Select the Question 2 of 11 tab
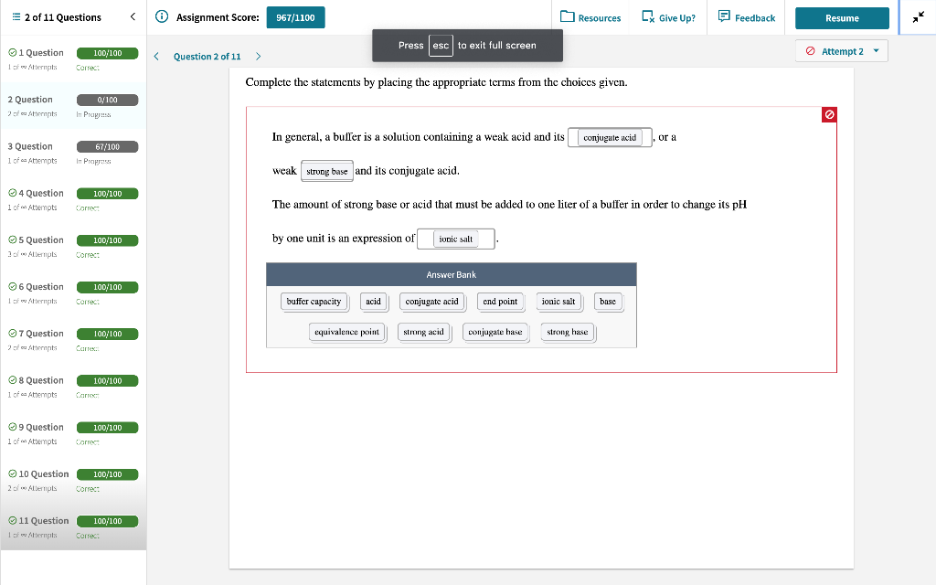936x585 pixels. (x=206, y=56)
